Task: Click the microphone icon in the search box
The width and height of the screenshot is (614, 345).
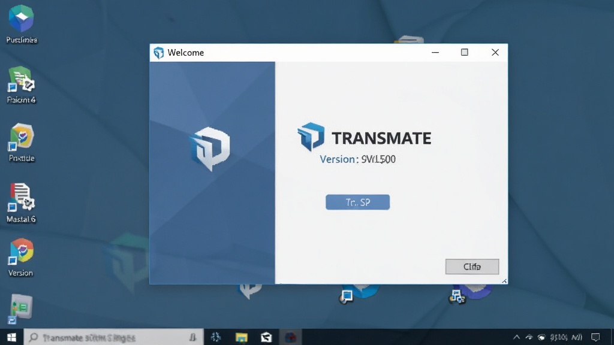Action: tap(192, 337)
